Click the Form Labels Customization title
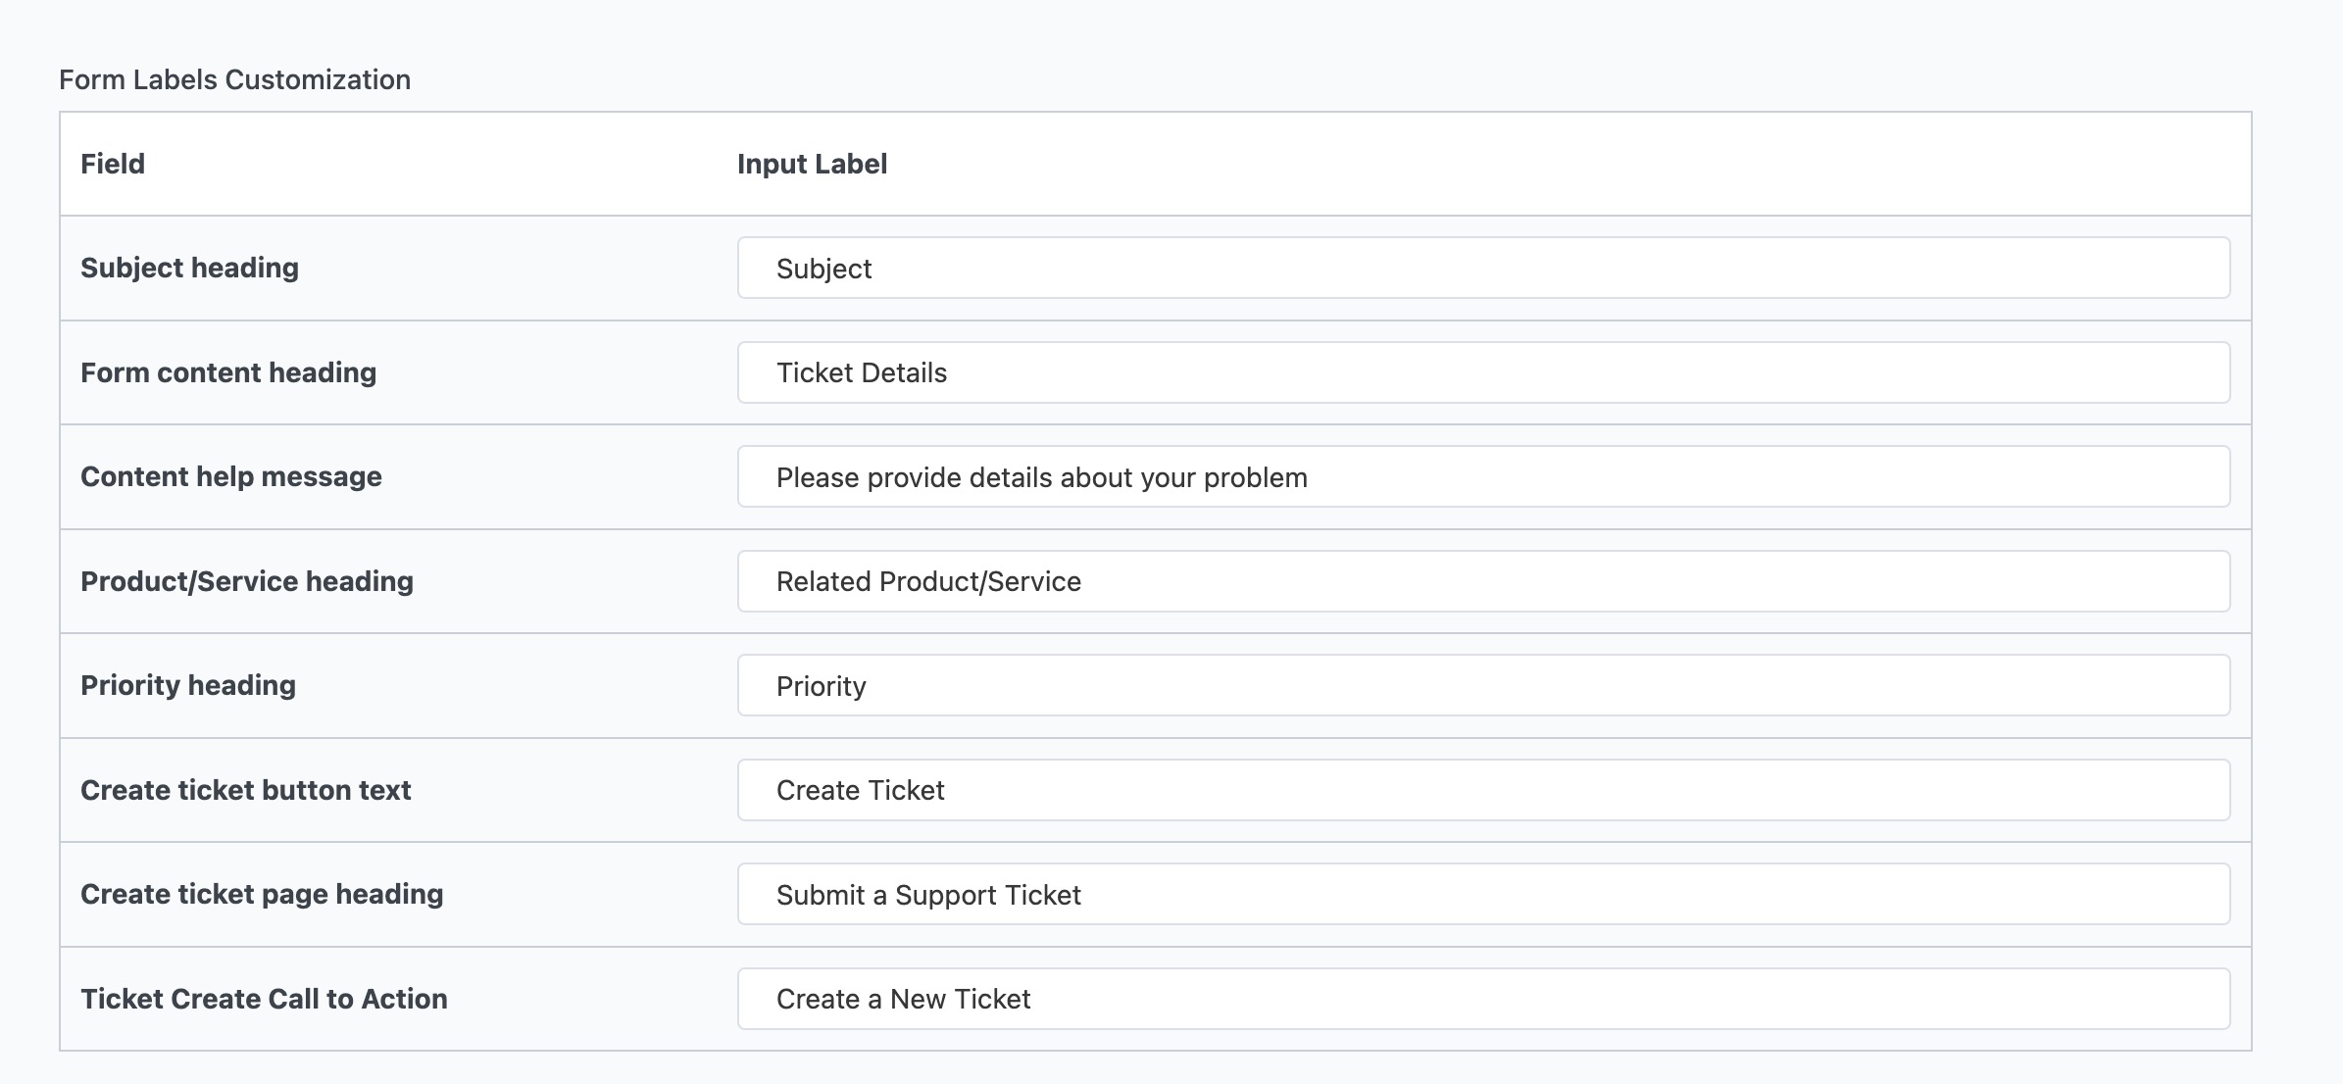This screenshot has width=2343, height=1084. [x=235, y=79]
